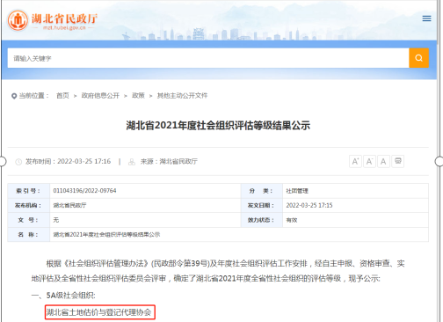Click the 一、5A级社会组织 heading
The image size is (443, 322).
click(x=63, y=295)
